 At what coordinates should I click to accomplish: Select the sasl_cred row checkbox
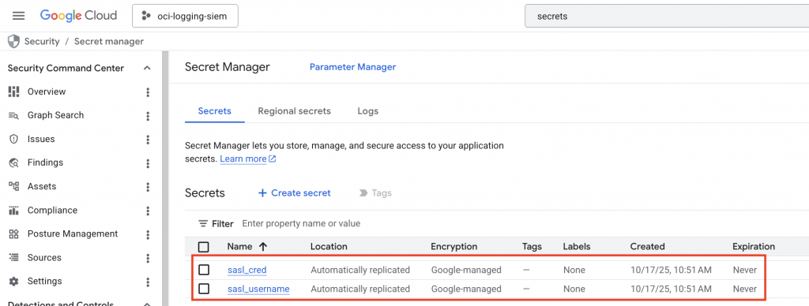[204, 270]
